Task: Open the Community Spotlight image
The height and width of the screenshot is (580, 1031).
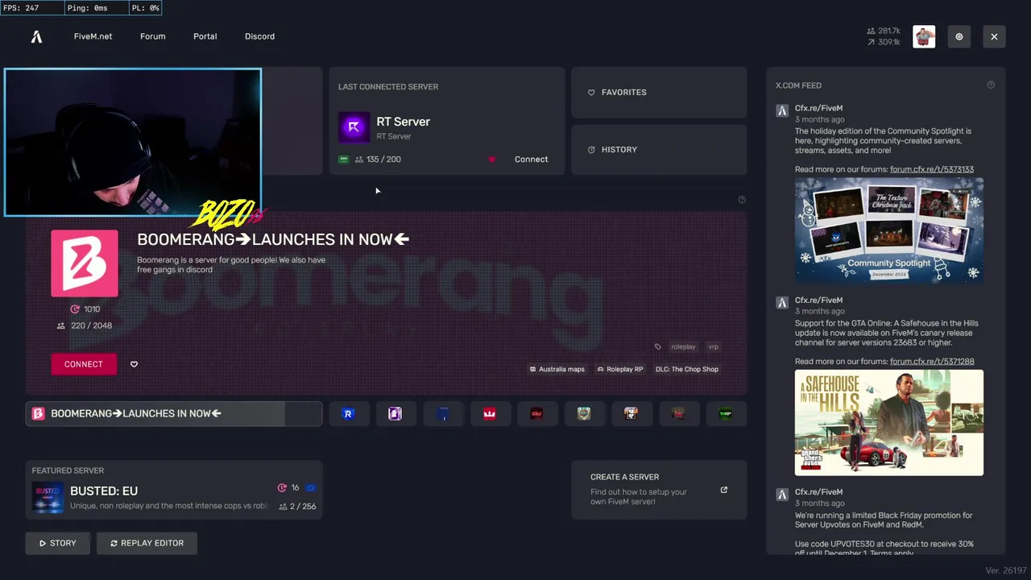Action: pos(889,230)
